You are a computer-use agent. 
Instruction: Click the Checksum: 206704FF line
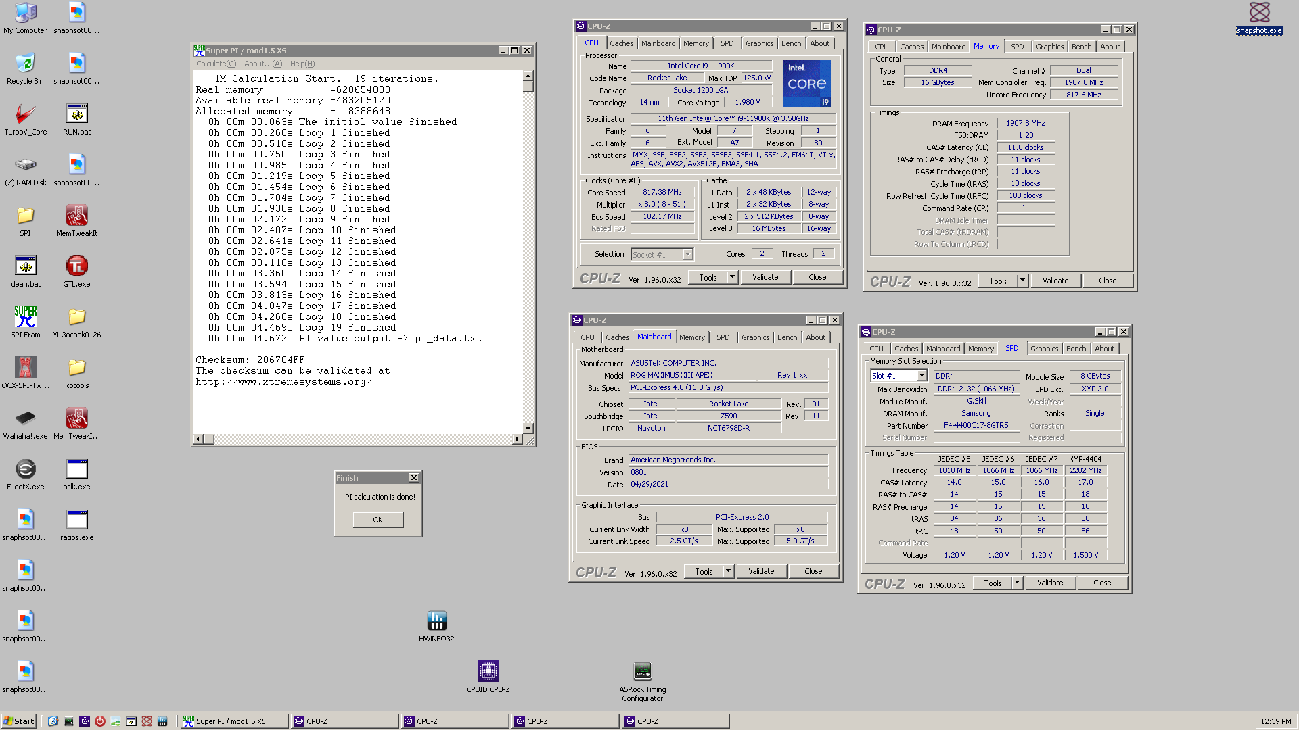pyautogui.click(x=250, y=360)
